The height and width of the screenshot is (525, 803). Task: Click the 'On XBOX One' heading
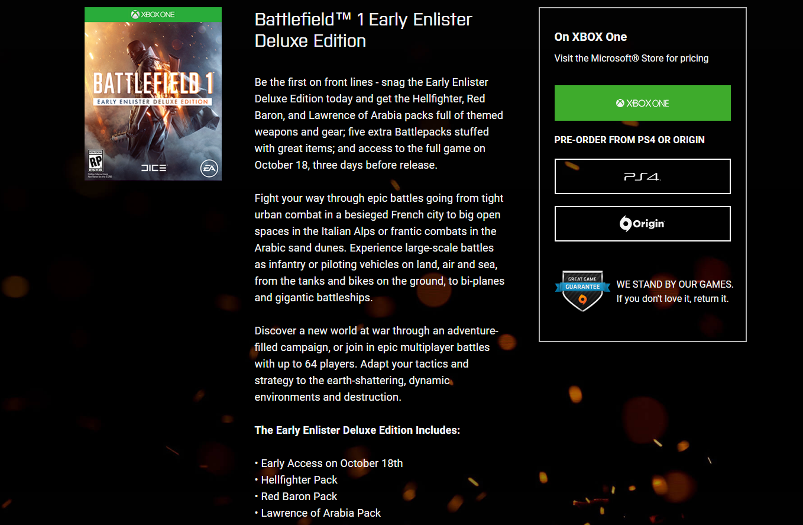(591, 37)
